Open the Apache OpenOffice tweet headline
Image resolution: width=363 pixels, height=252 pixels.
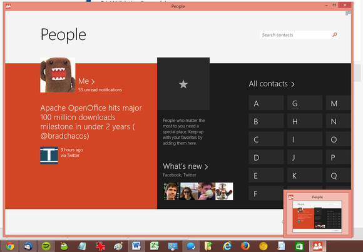click(x=91, y=122)
